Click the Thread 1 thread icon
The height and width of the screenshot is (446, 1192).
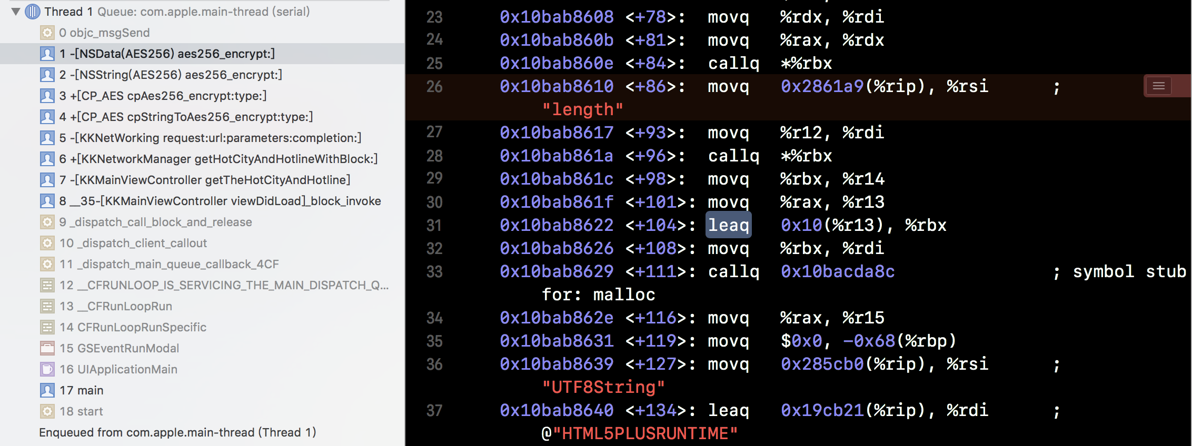[x=33, y=12]
